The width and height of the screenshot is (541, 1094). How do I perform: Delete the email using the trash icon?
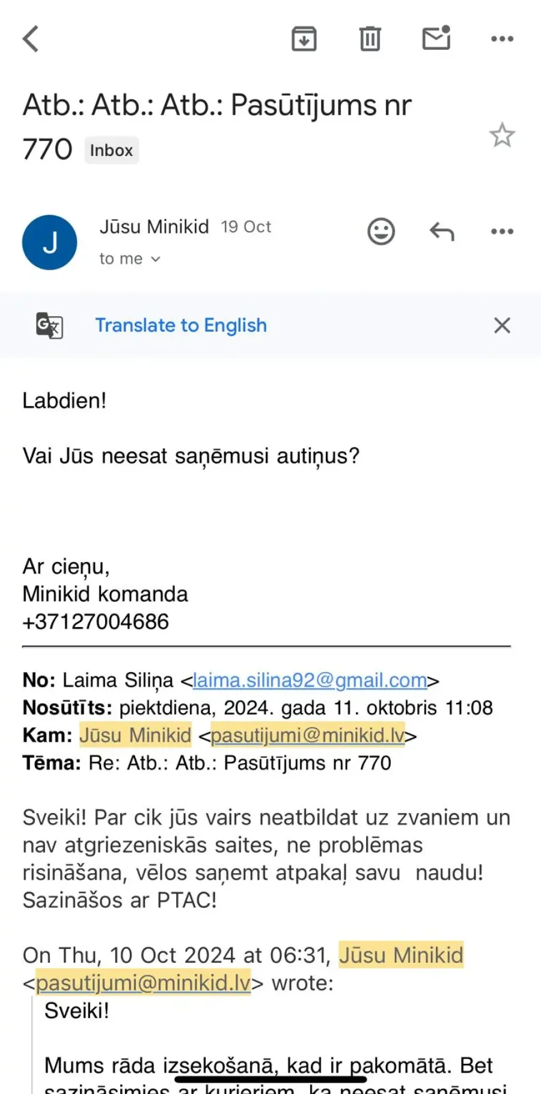(370, 39)
